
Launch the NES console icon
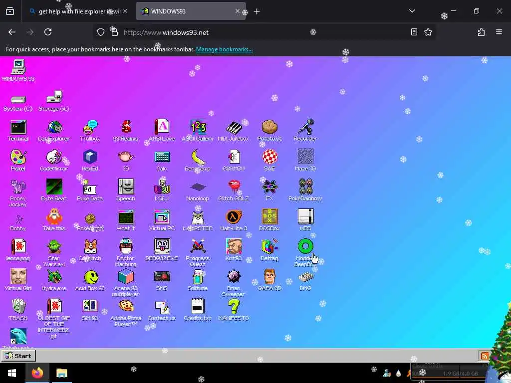click(x=305, y=220)
